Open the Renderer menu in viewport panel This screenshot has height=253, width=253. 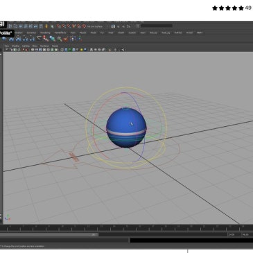click(44, 46)
